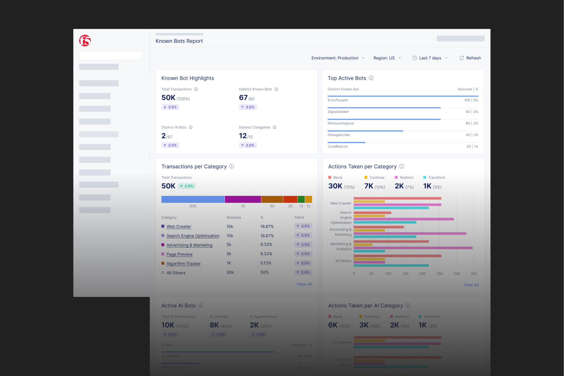The height and width of the screenshot is (376, 564).
Task: Click the Search Engine Optimization category link
Action: 193,236
